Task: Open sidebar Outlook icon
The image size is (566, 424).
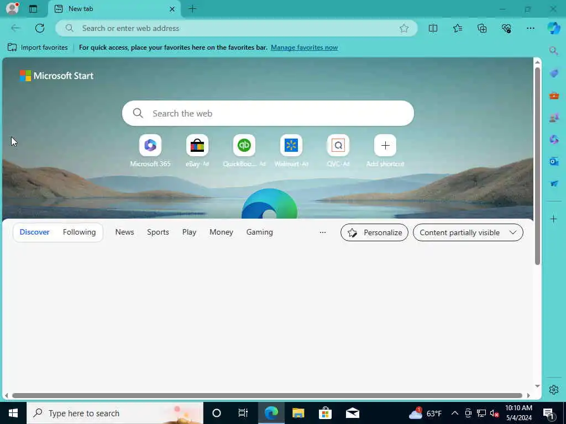Action: [554, 161]
